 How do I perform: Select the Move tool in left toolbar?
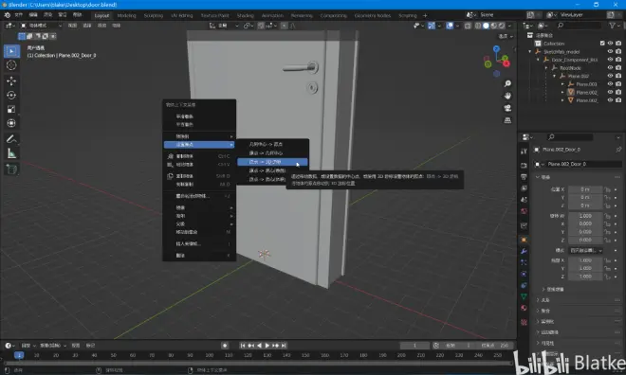click(x=11, y=80)
